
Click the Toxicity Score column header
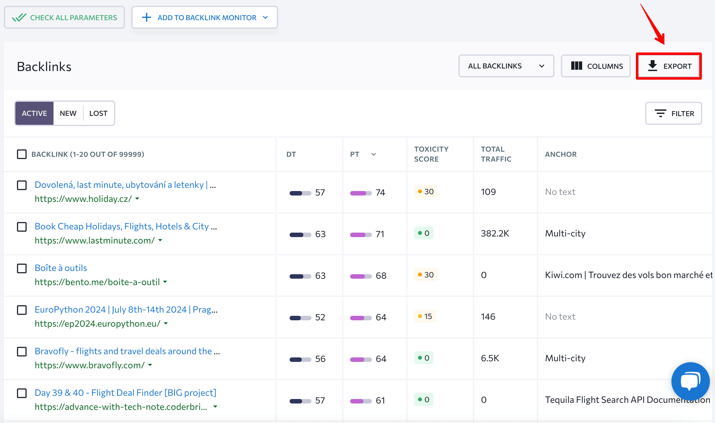point(431,154)
